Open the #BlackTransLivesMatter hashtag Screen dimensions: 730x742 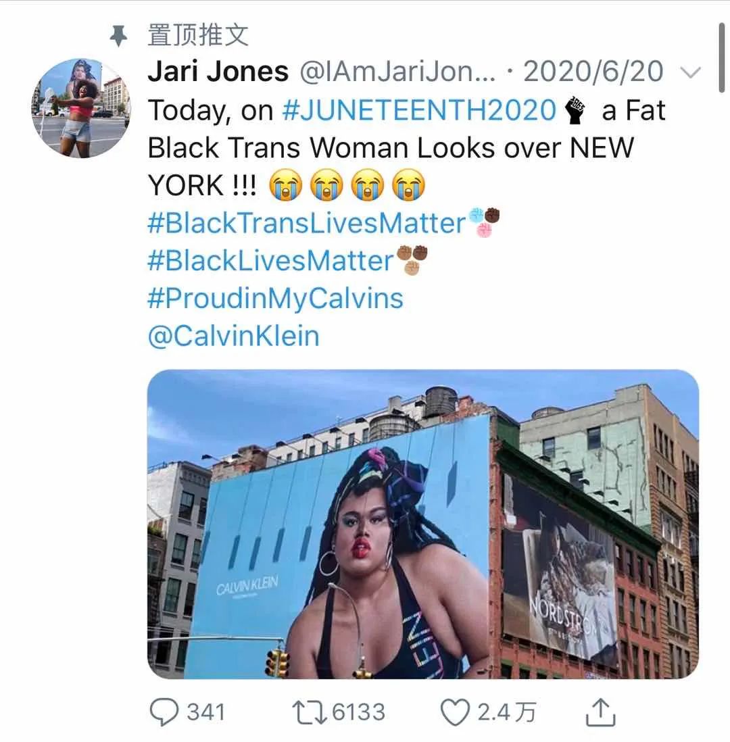307,223
